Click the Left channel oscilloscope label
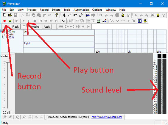Screen dimensions: 168x125 coord(26,32)
